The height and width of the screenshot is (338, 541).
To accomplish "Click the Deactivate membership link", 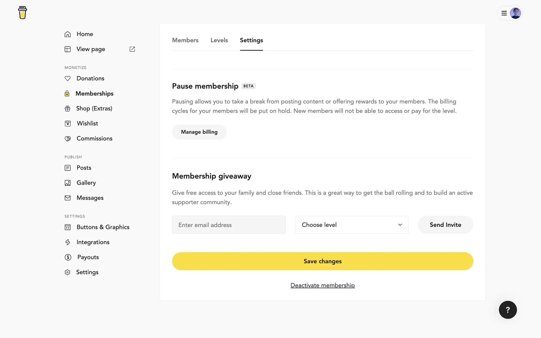I will (x=322, y=285).
